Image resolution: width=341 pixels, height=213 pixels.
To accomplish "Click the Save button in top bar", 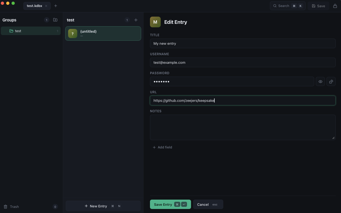I will pos(318,6).
